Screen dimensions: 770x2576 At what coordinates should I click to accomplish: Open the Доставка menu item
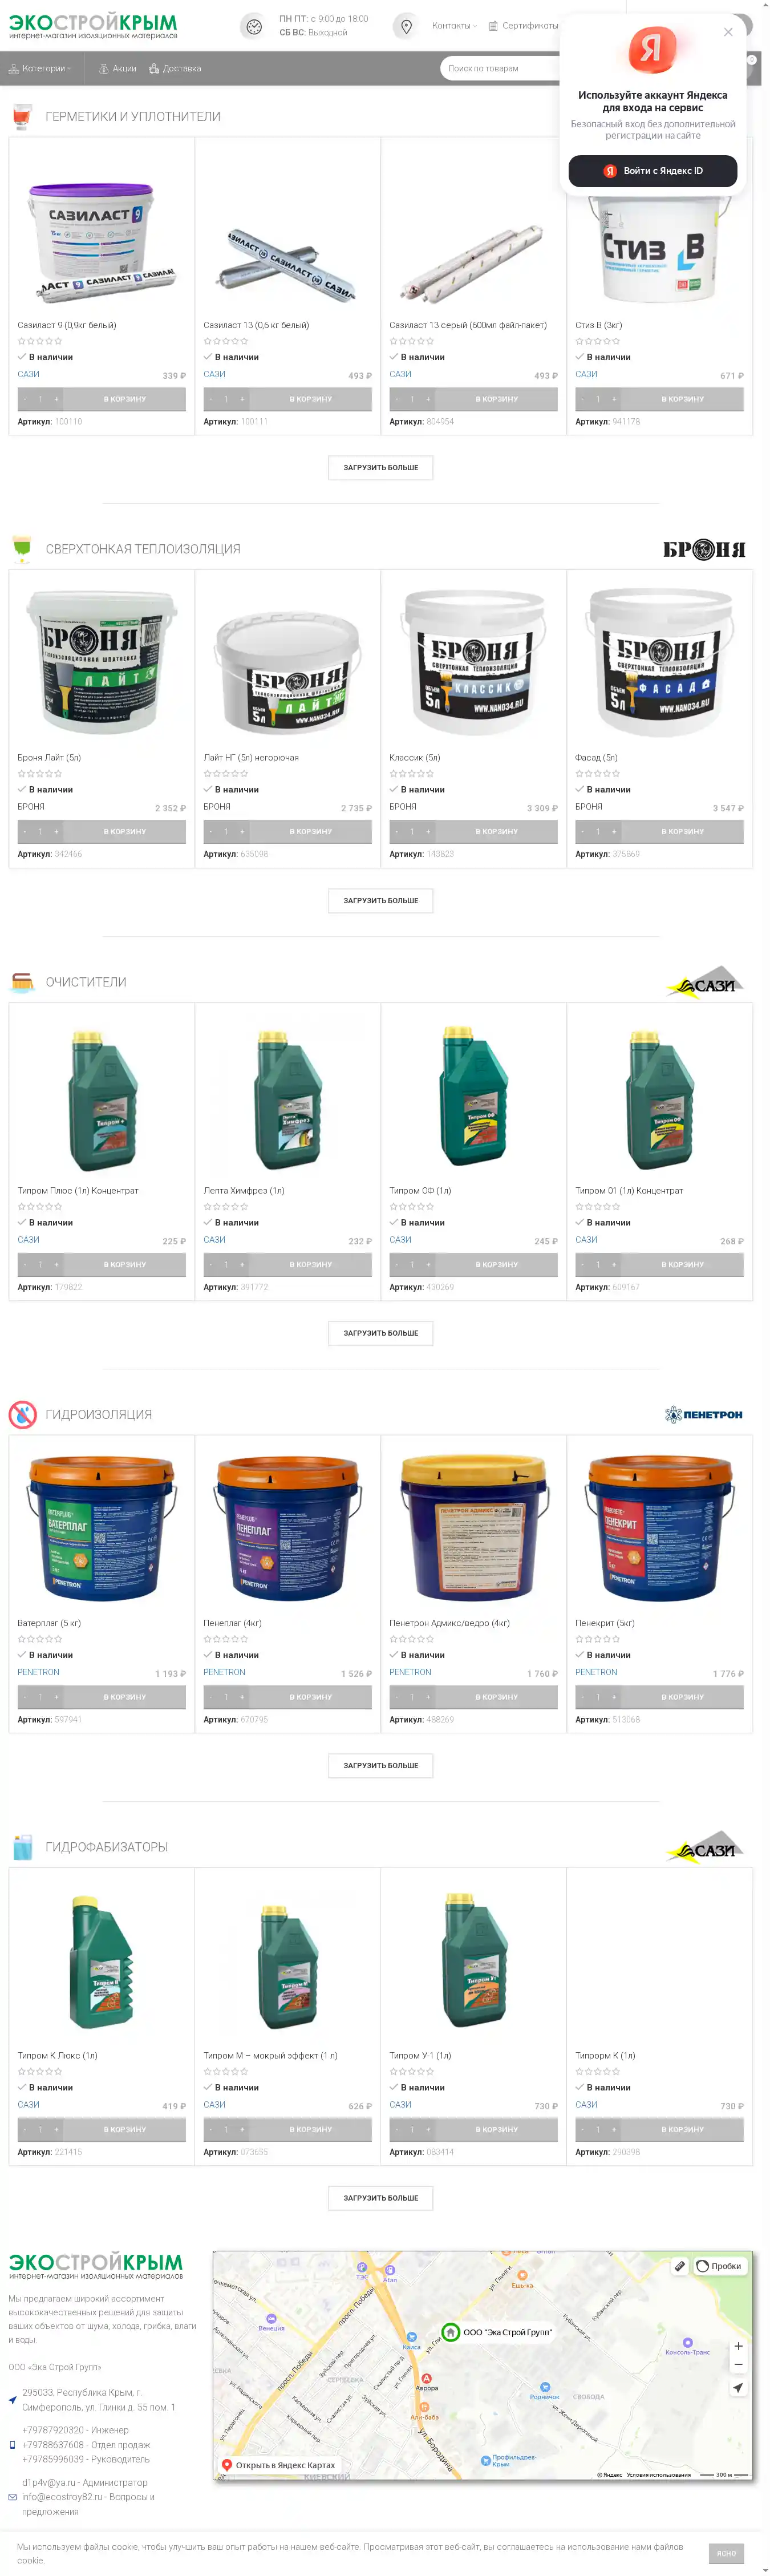(175, 69)
